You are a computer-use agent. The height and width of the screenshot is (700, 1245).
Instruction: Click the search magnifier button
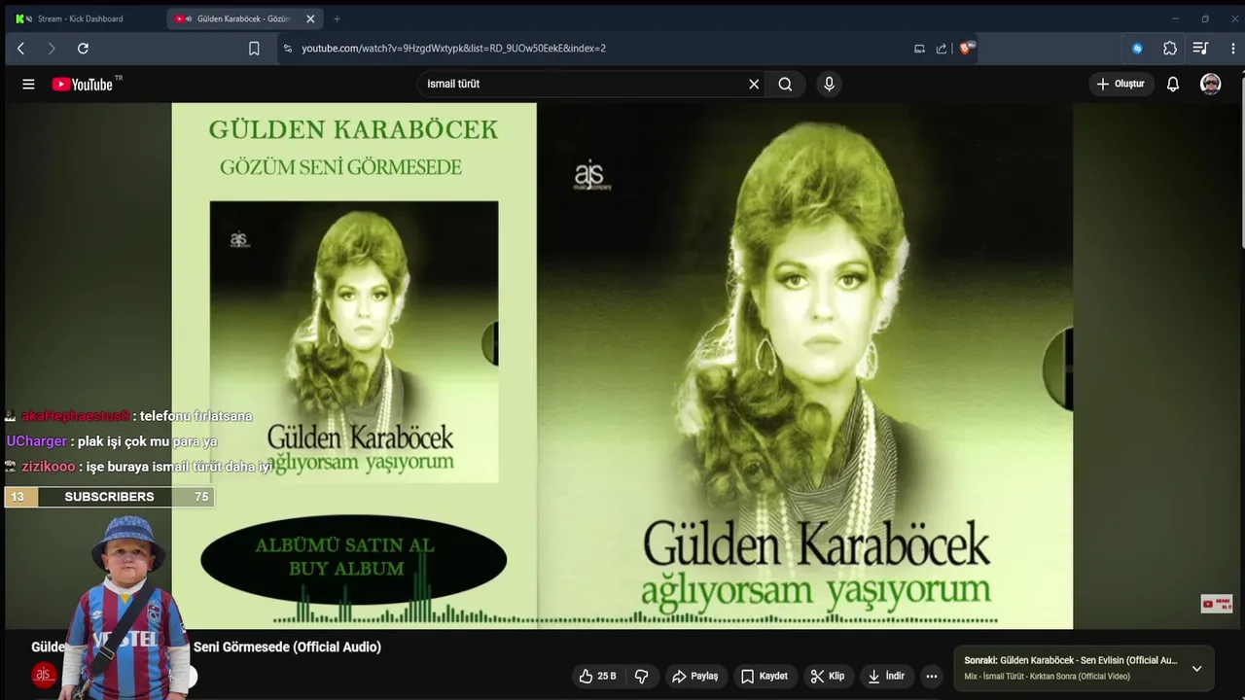coord(785,85)
